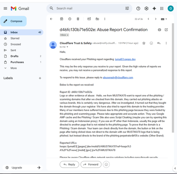
Task: Open the account avatar
Action: 171,9
